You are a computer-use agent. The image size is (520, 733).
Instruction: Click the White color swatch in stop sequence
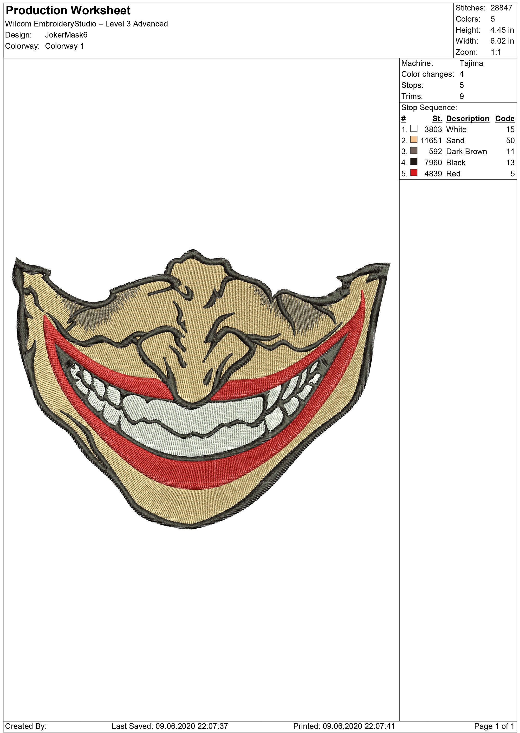414,128
